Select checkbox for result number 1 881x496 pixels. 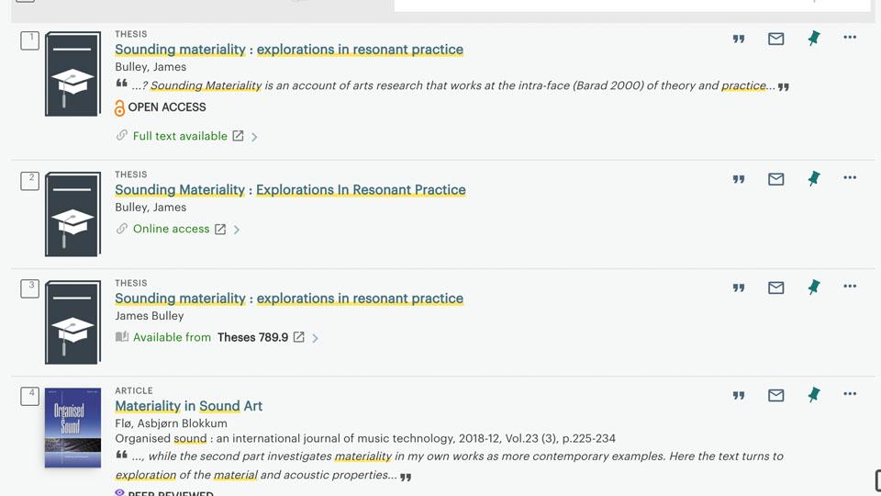(30, 41)
